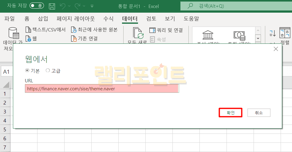
Task: Click From Text/CSV icon
Action: tap(28, 30)
